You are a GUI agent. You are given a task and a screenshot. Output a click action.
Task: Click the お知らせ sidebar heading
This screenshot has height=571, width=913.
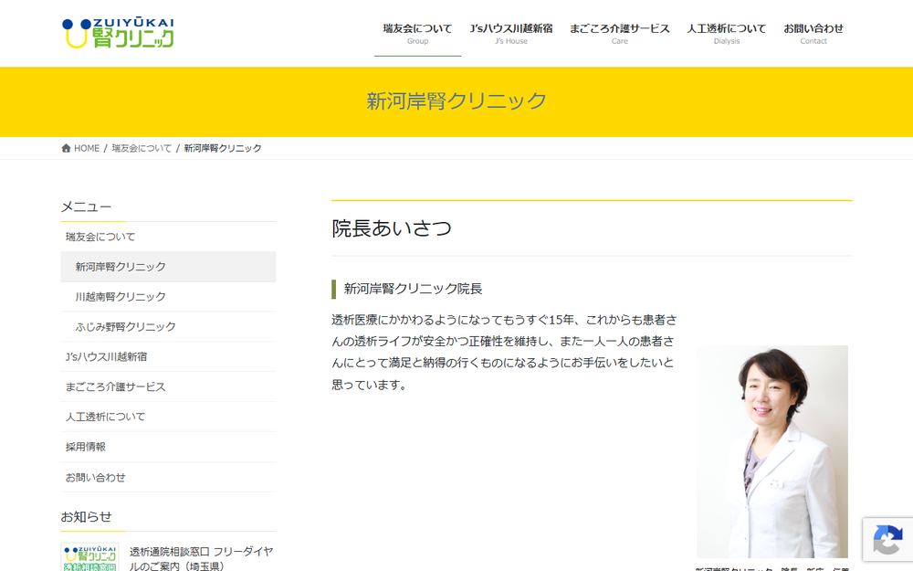pos(86,517)
